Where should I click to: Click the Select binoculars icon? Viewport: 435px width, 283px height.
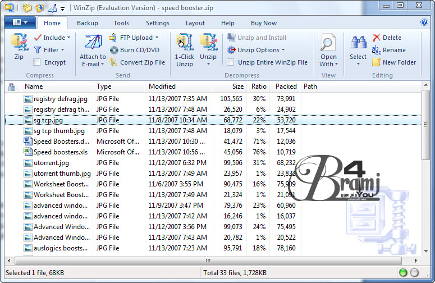359,43
